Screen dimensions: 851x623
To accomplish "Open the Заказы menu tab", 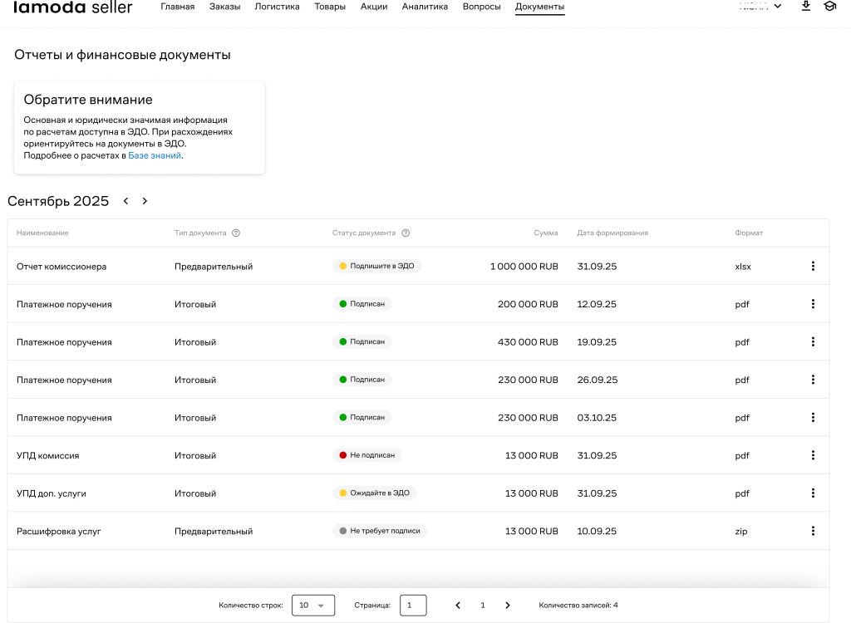I will pyautogui.click(x=224, y=7).
